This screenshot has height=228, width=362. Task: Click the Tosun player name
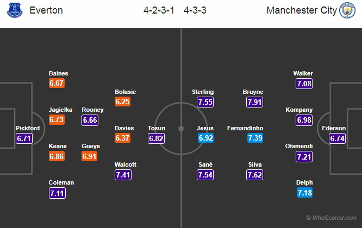coord(157,128)
